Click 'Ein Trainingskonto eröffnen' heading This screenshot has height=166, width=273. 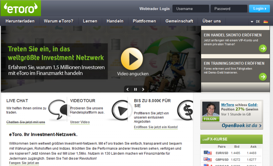234,63
